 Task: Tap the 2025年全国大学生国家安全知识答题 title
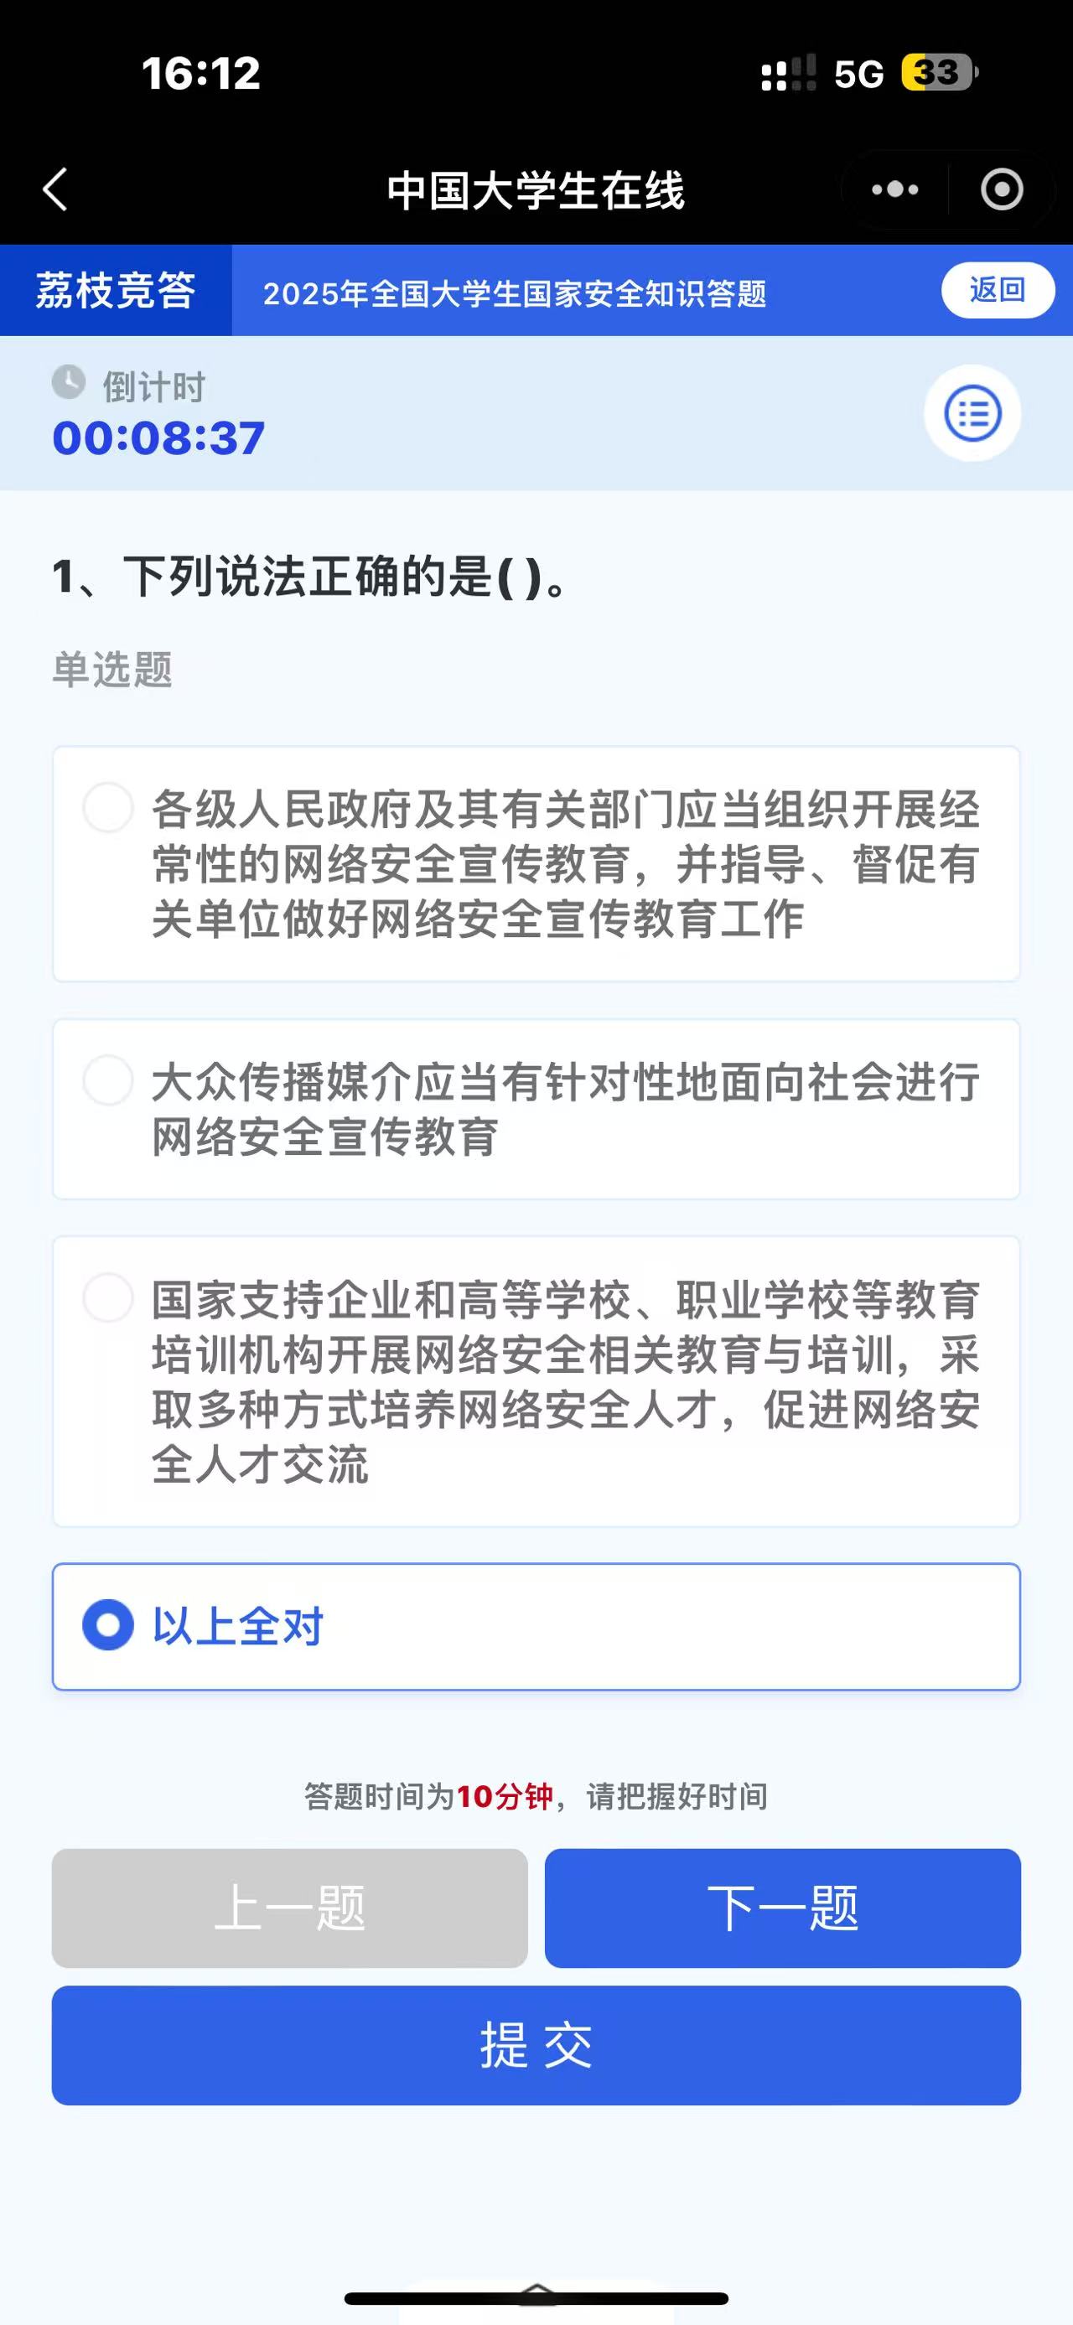515,293
